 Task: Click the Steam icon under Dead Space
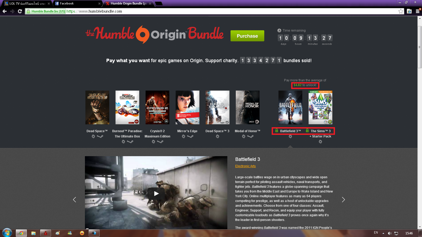100,136
